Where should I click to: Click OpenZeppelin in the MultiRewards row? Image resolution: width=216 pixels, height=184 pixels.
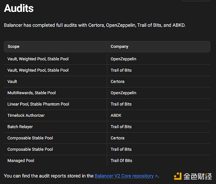click(123, 93)
